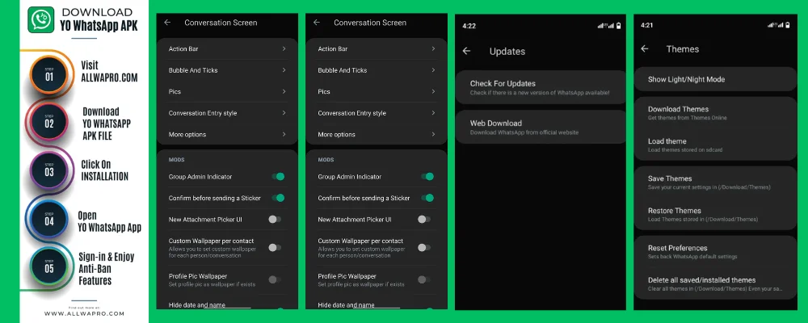Click 'Open YO WhatsApp App' step text
808x323 pixels.
(109, 221)
